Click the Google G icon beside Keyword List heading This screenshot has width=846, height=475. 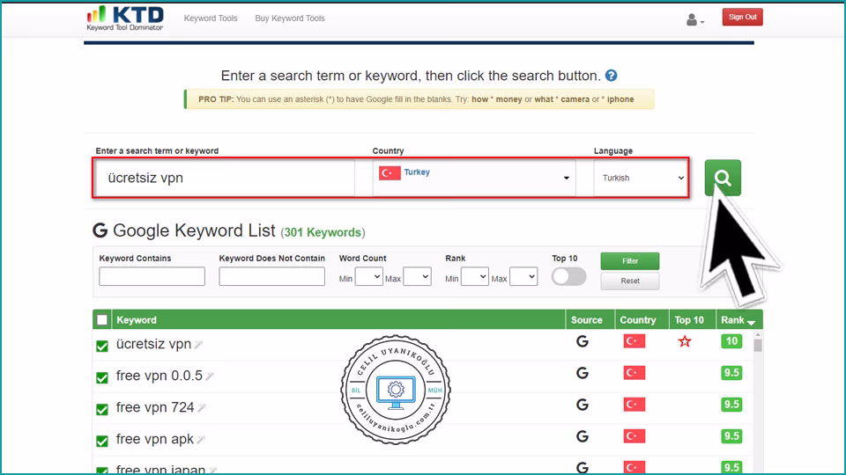coord(100,231)
